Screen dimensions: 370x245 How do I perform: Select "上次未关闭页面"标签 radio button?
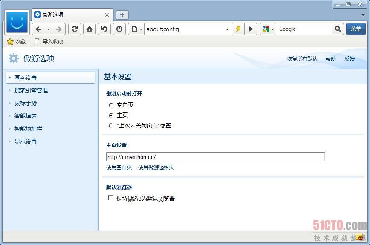tap(111, 125)
